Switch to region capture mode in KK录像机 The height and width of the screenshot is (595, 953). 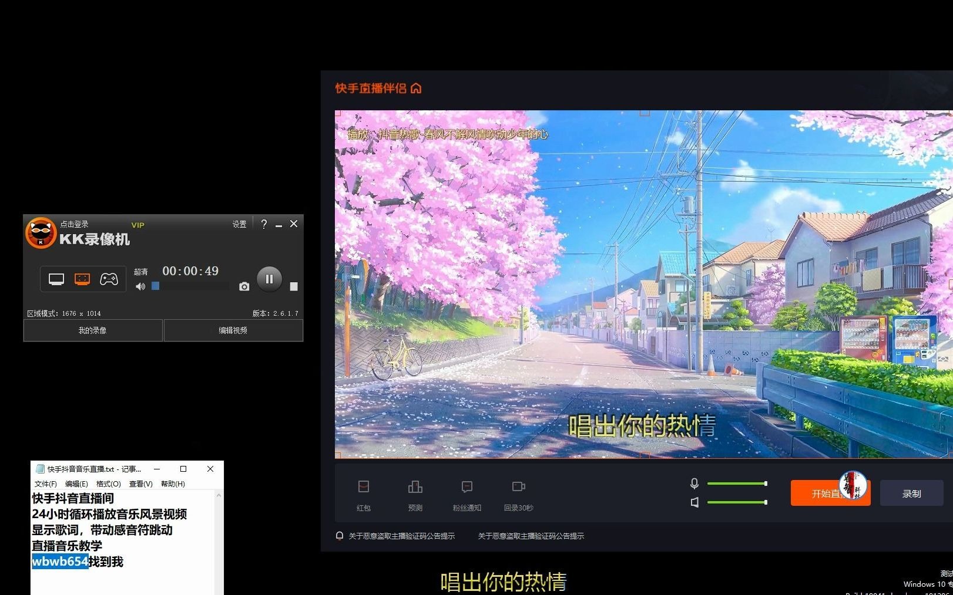click(x=82, y=279)
